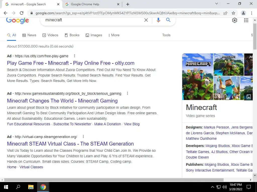This screenshot has width=257, height=192.
Task: Open the tab search chevron
Action: coord(217,3)
